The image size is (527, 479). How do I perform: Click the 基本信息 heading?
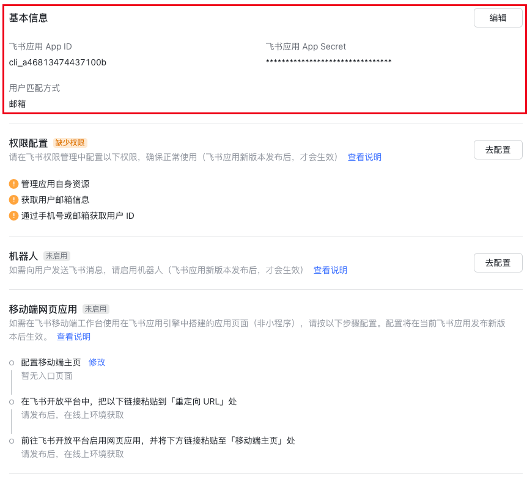click(28, 18)
